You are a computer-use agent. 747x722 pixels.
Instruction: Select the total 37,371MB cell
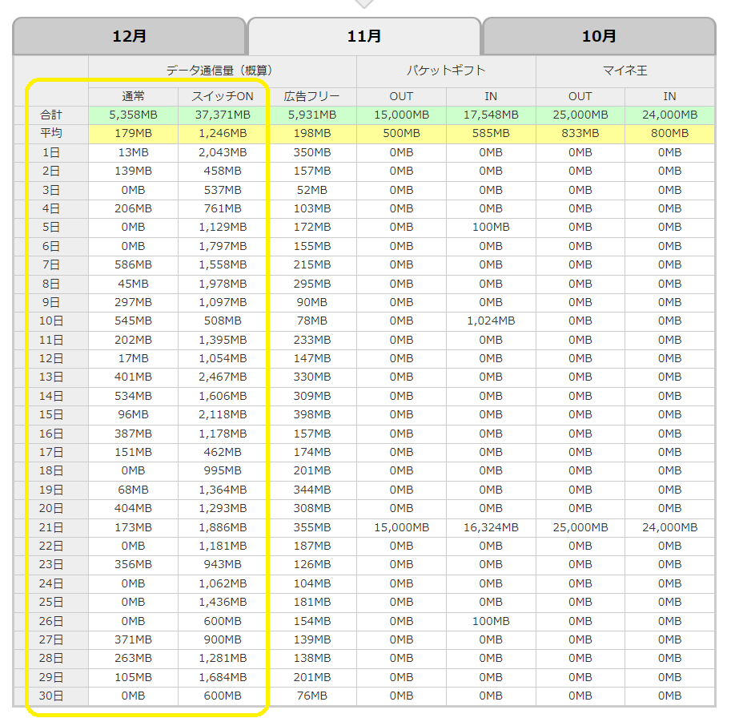pyautogui.click(x=223, y=115)
